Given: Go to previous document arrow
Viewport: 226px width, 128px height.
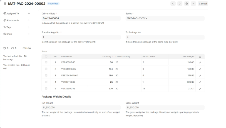Looking at the screenshot, I should [x=173, y=4].
